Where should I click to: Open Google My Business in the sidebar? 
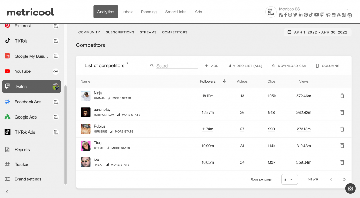click(x=31, y=56)
